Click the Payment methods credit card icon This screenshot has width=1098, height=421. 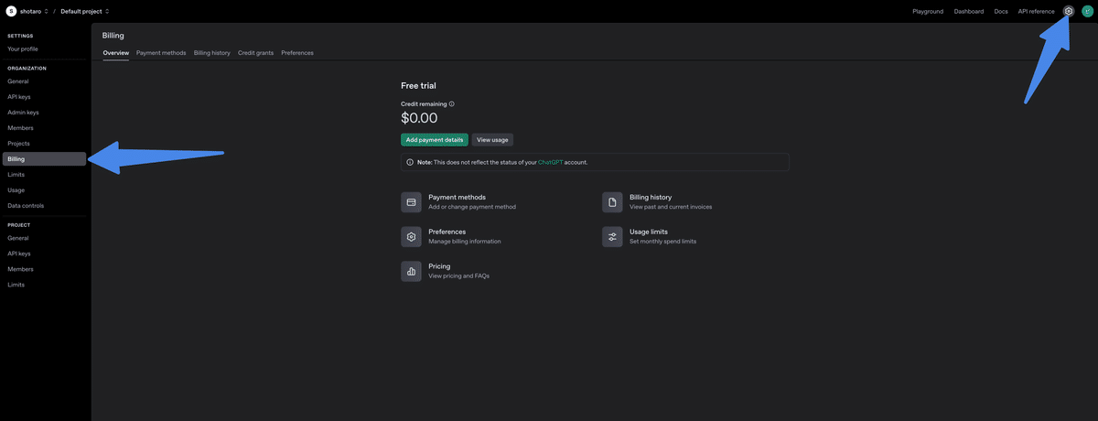411,202
